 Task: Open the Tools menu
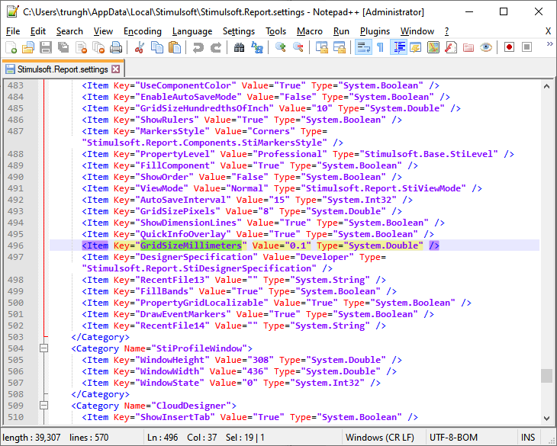click(275, 31)
